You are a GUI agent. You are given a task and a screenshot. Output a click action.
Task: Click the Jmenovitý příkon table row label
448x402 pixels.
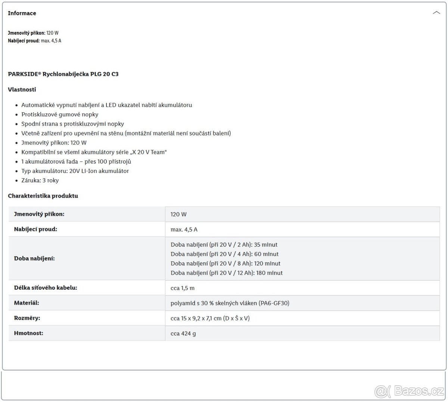(39, 214)
